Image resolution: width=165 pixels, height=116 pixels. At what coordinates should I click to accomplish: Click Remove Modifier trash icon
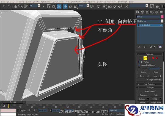point(155,47)
